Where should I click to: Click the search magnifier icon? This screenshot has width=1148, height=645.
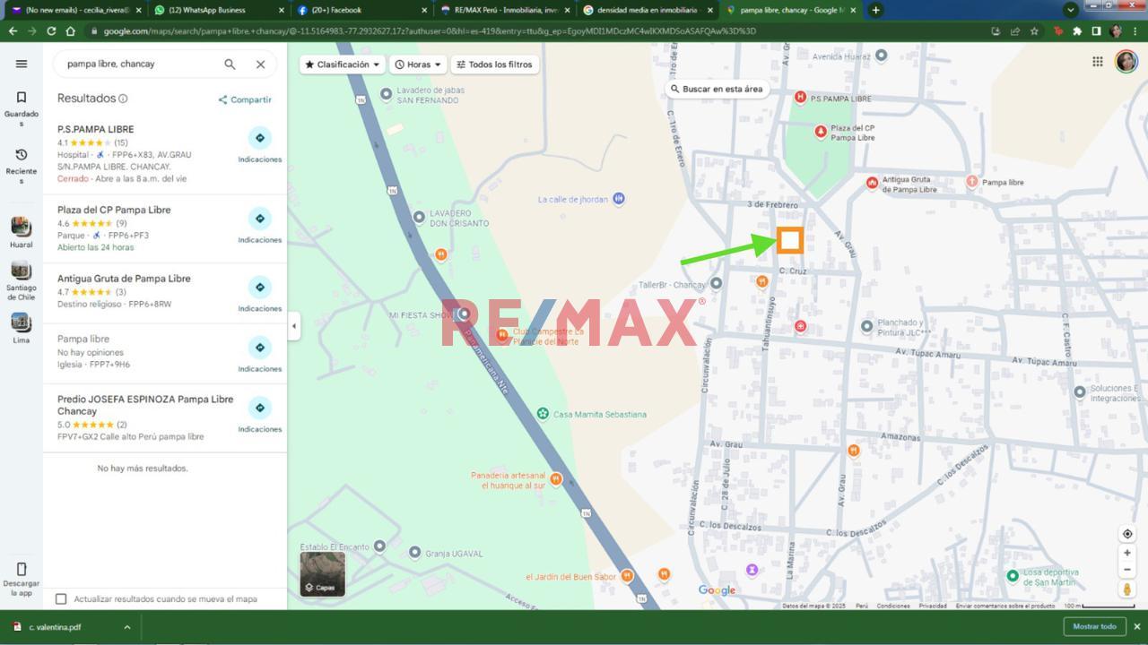click(230, 64)
